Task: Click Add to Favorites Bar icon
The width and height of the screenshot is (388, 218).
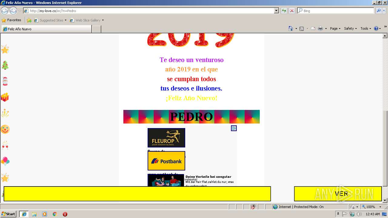Action: pyautogui.click(x=29, y=20)
